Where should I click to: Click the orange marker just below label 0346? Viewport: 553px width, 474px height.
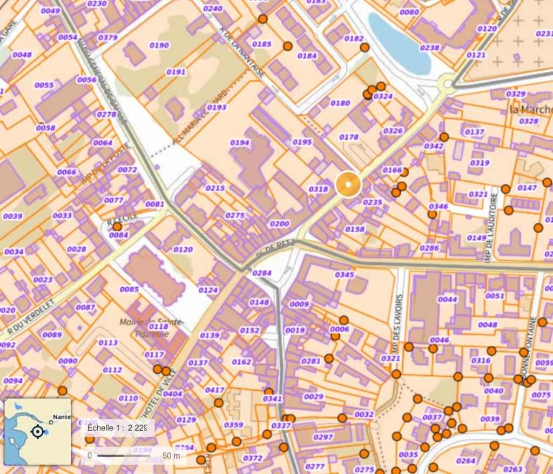pos(432,214)
